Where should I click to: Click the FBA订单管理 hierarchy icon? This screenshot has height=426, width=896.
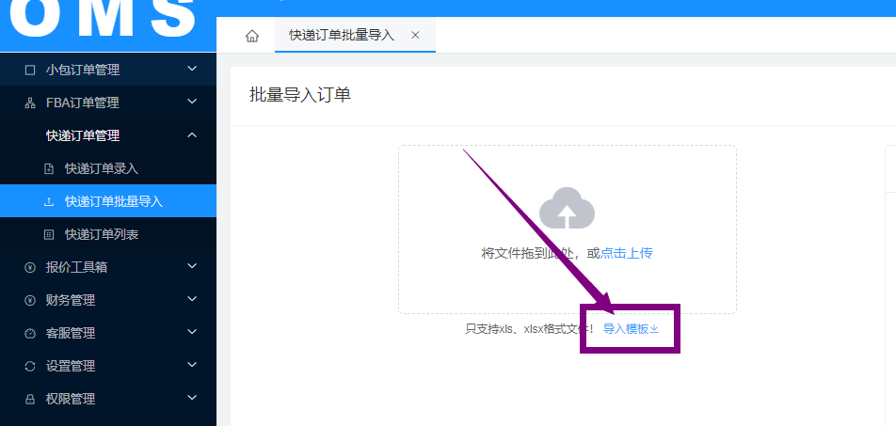(30, 103)
